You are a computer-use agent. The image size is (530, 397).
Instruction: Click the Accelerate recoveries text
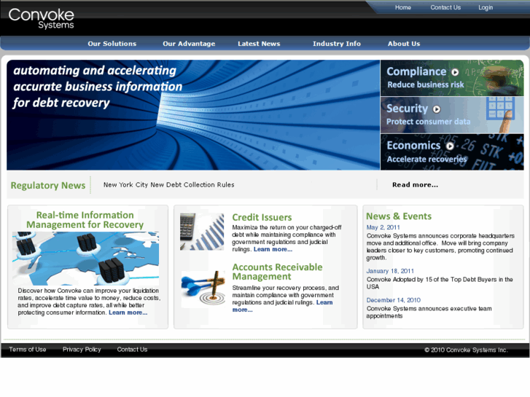click(x=426, y=159)
